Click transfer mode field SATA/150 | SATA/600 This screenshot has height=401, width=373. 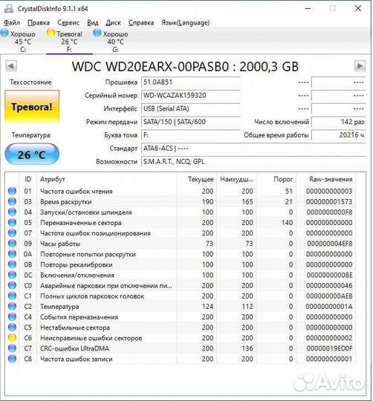click(191, 122)
